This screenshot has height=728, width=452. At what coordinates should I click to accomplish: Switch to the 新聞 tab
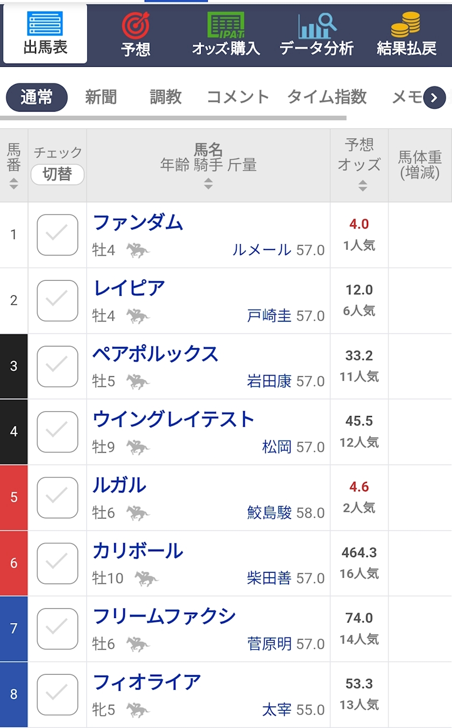pyautogui.click(x=101, y=97)
